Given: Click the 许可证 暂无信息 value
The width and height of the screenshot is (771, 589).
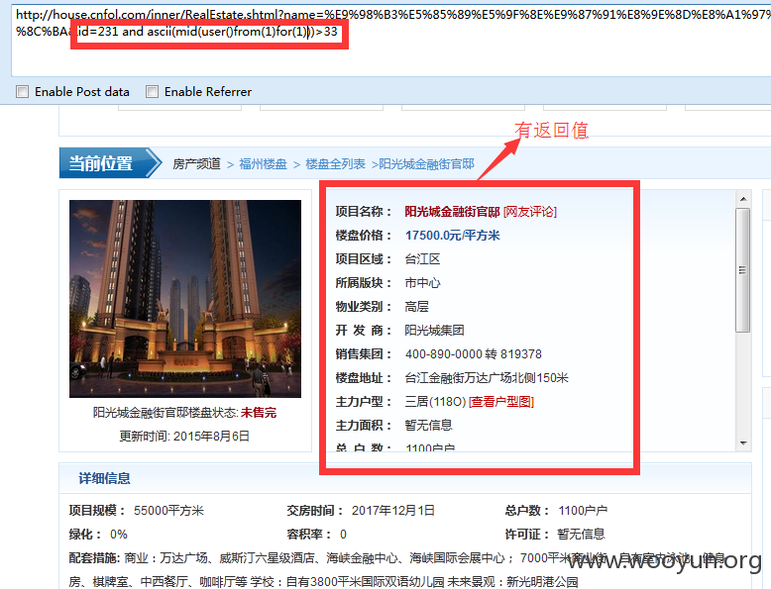Looking at the screenshot, I should click(581, 535).
